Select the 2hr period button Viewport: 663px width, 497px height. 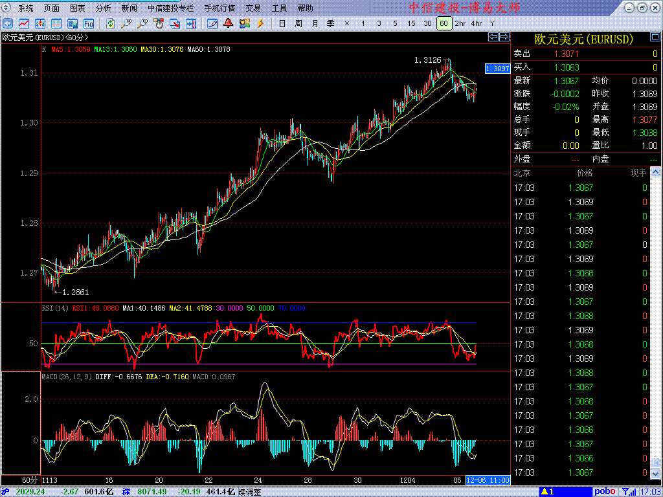coord(460,24)
